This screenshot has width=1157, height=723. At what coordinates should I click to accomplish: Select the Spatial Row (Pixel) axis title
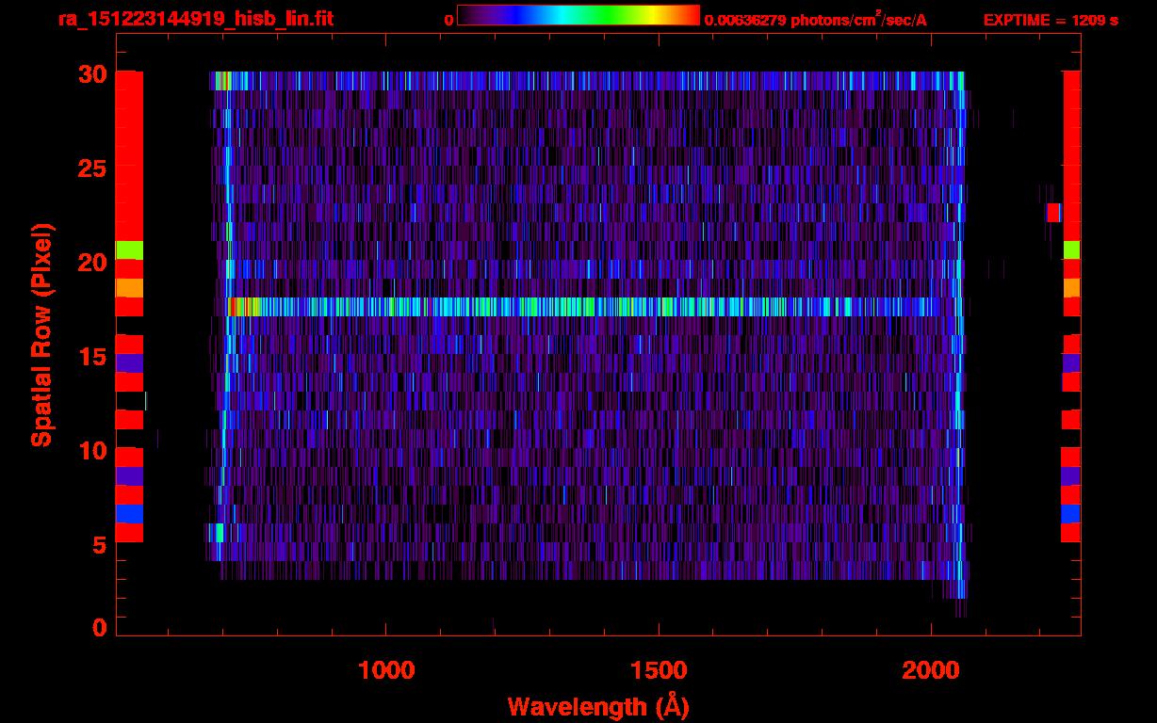point(41,334)
